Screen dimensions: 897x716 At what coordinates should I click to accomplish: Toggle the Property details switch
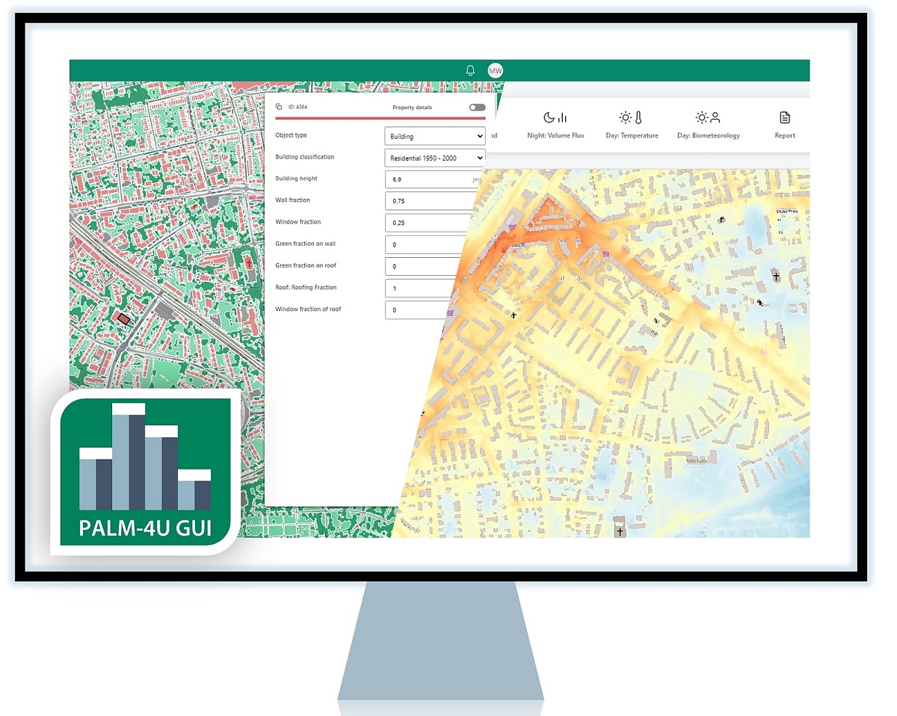point(476,108)
